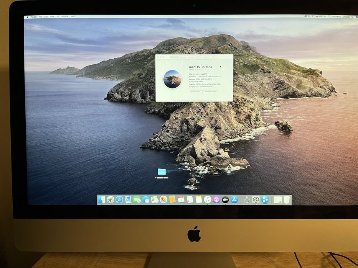Viewport: 358px width, 268px height.
Task: Open Finder from the Dock
Action: [102, 200]
